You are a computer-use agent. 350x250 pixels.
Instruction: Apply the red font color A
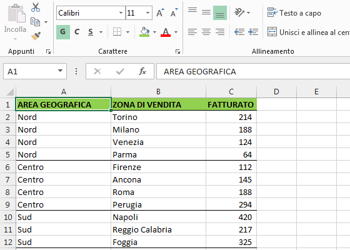[x=166, y=32]
